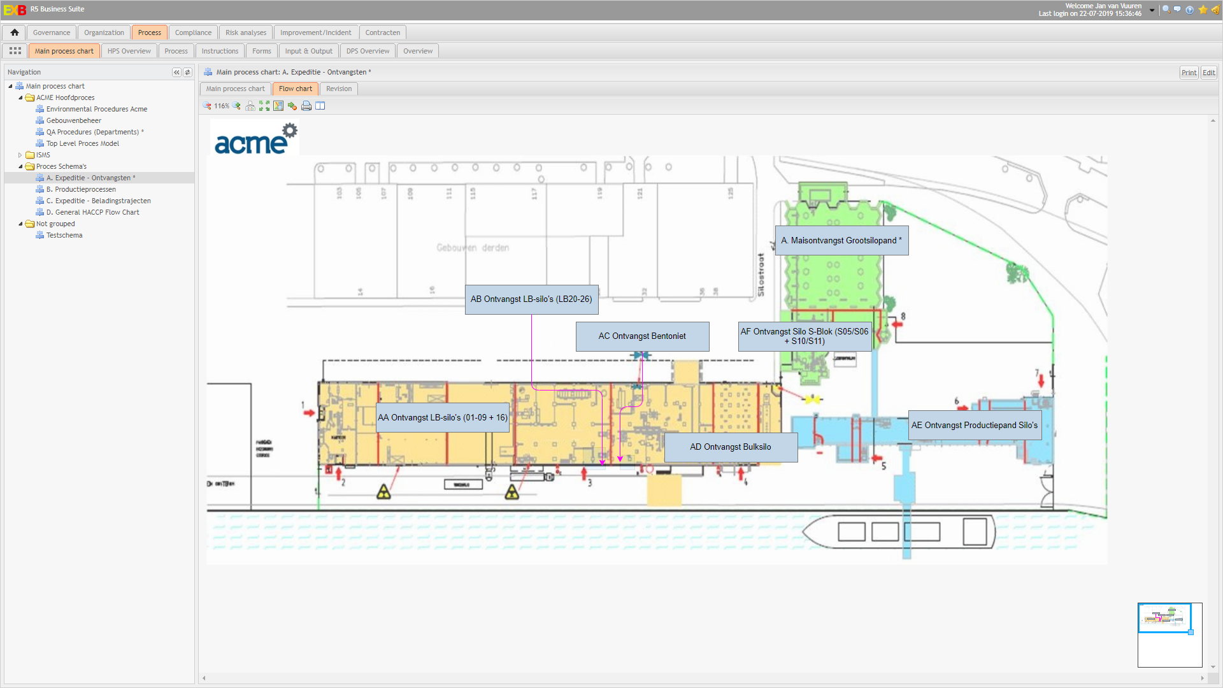Click the print icon in the flow chart toolbar

(x=306, y=106)
